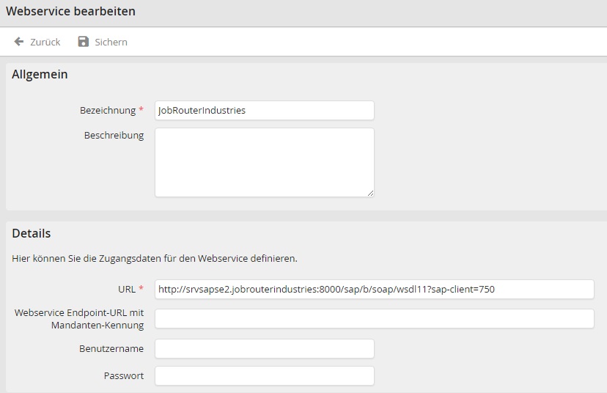
Task: Go back via the Zurück label
Action: point(45,42)
